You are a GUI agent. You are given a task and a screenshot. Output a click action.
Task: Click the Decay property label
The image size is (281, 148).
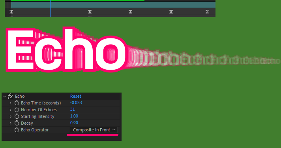coord(27,123)
